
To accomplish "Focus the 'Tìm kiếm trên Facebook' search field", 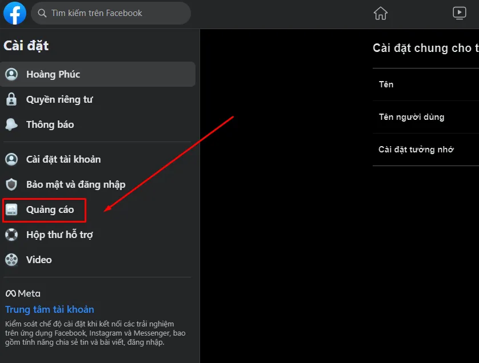I will [x=114, y=13].
